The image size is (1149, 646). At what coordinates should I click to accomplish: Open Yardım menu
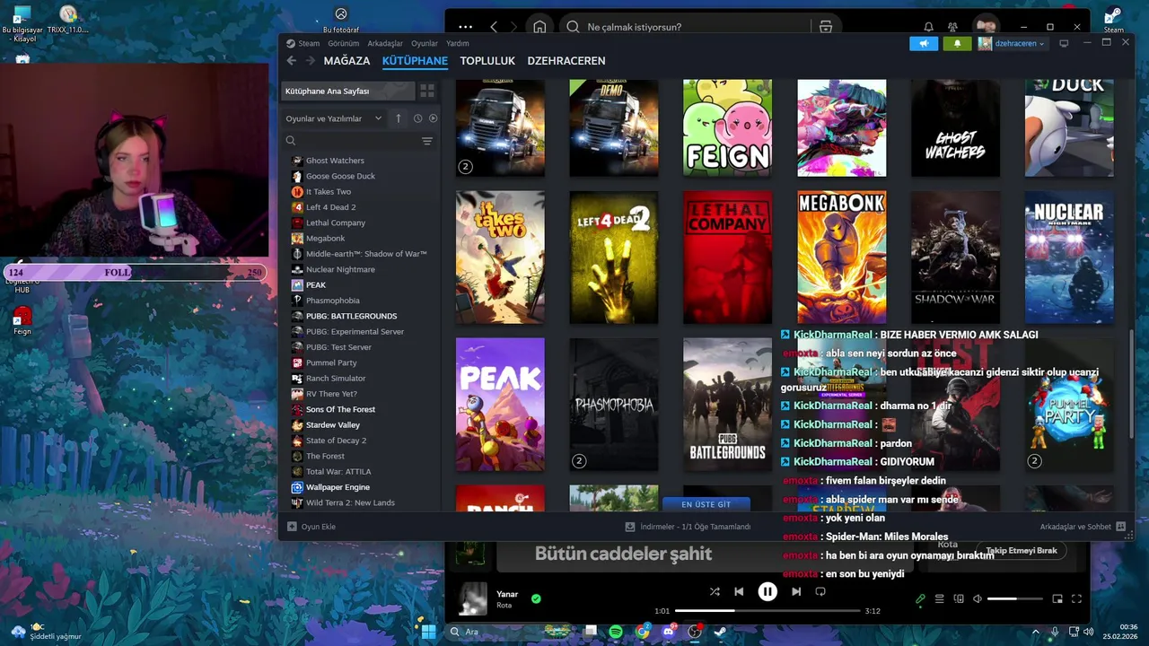(x=458, y=43)
